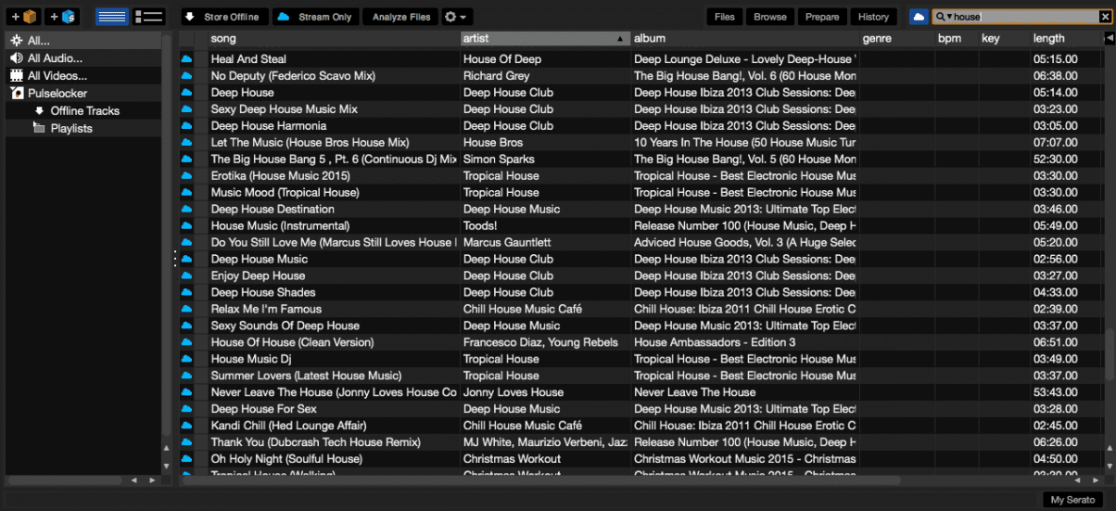Clear the 'house' search with the X

[1105, 17]
